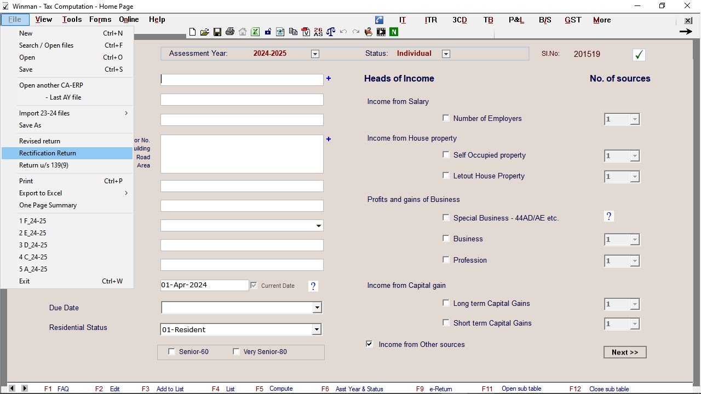This screenshot has height=394, width=701.
Task: Click the right scroll arrow in status bar
Action: (x=24, y=388)
